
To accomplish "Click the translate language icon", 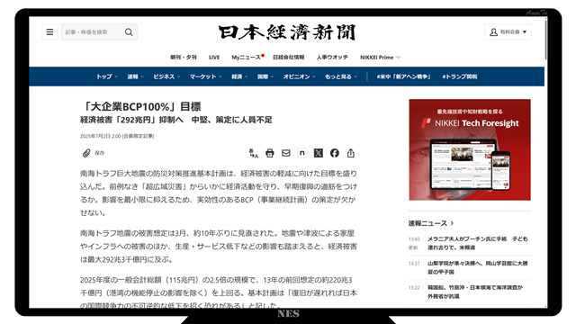I will click(x=254, y=153).
